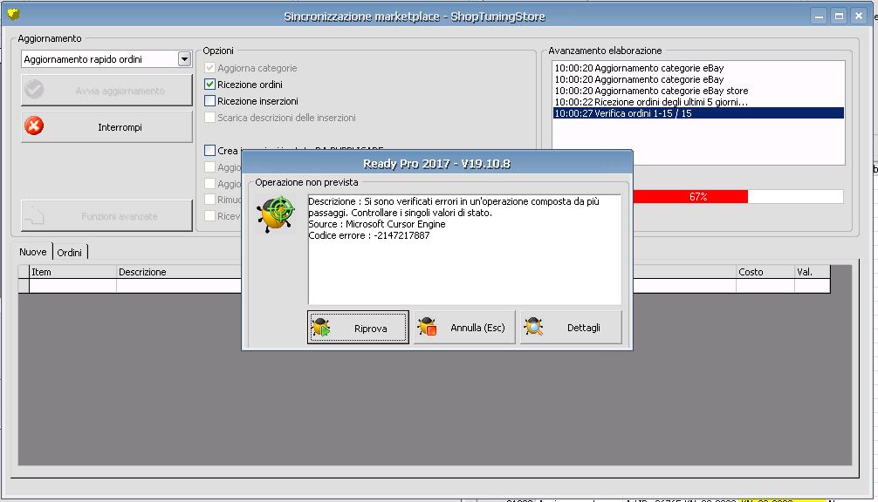Close the Sincronizzazione marketplace window
The image size is (878, 502).
pyautogui.click(x=859, y=16)
